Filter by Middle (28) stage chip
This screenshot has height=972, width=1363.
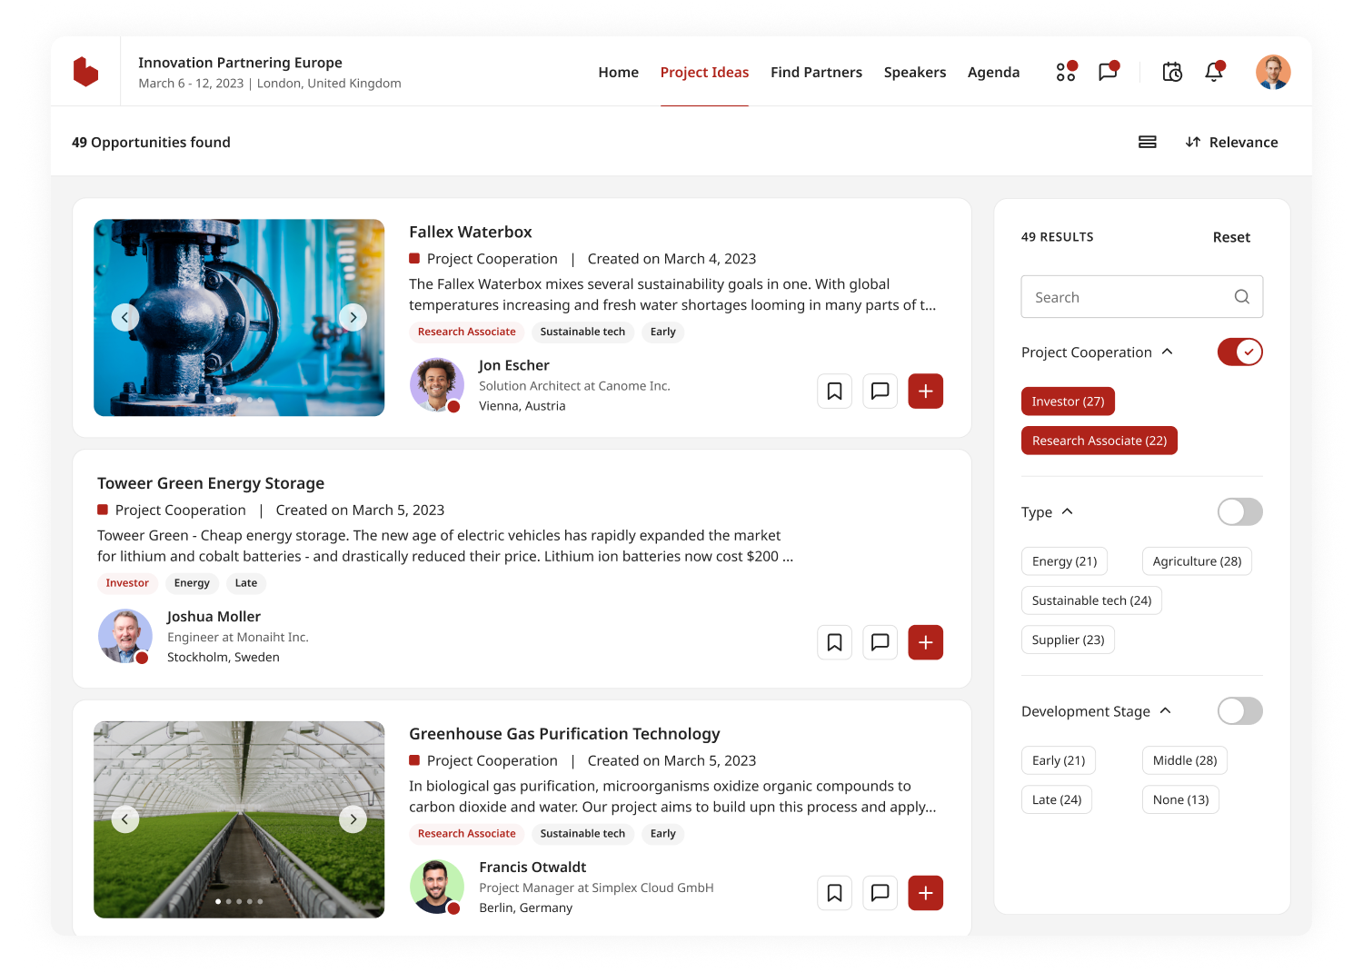click(x=1185, y=760)
